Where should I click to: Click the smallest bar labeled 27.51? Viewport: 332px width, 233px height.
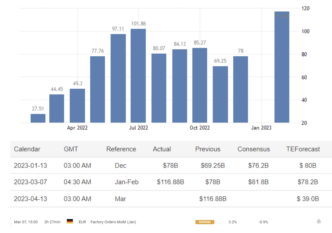(x=38, y=118)
